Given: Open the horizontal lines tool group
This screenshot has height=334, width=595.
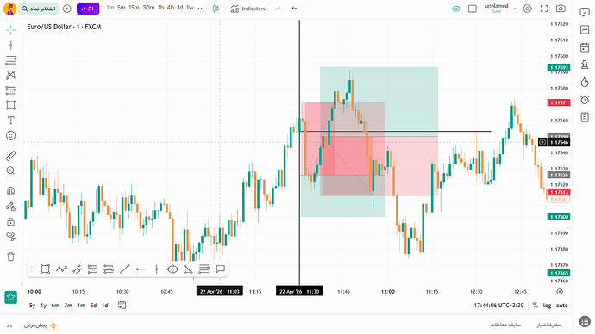Looking at the screenshot, I should (10, 60).
